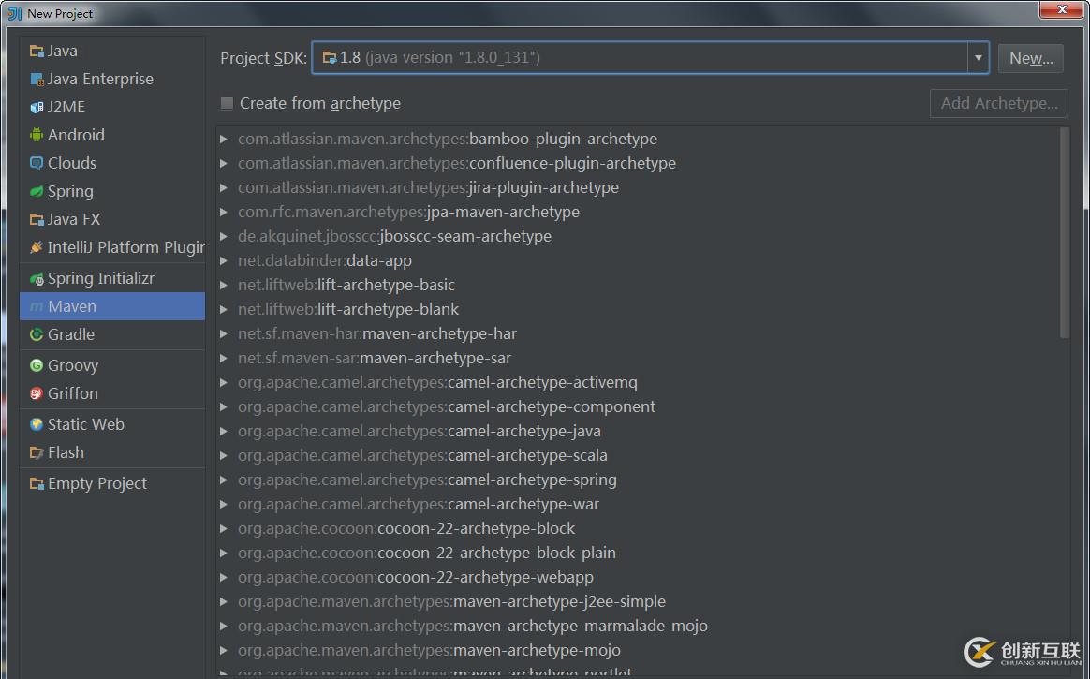Expand cocoon-22-archetype-webapp tree arrow

(223, 577)
